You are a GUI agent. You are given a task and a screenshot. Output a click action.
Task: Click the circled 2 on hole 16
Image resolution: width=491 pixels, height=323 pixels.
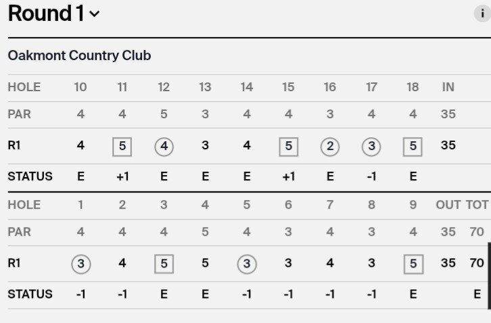(x=330, y=147)
